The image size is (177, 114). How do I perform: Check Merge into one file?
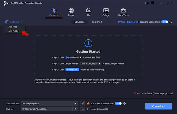tap(88, 109)
